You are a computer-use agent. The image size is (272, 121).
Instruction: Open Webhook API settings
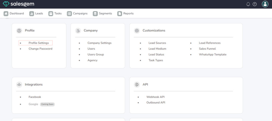[x=155, y=97]
